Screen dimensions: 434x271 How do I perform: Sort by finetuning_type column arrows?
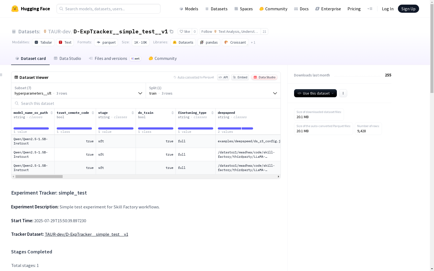click(212, 113)
